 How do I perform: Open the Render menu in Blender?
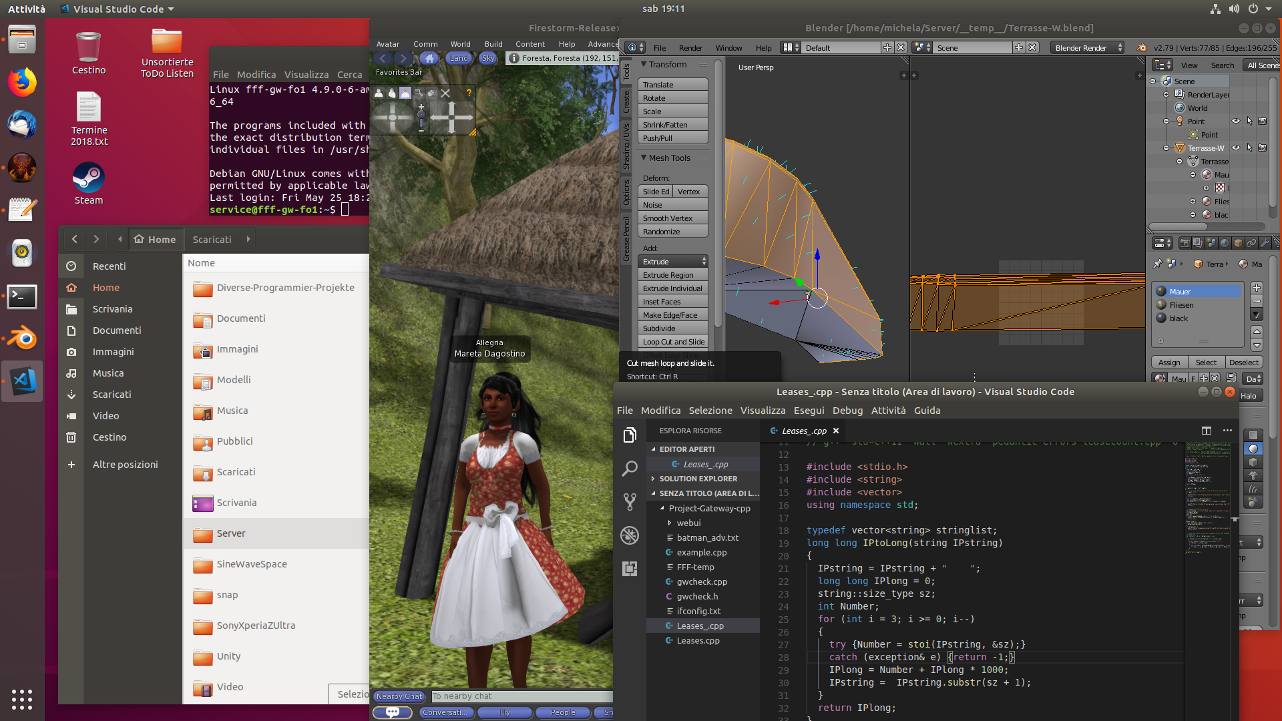click(x=690, y=47)
